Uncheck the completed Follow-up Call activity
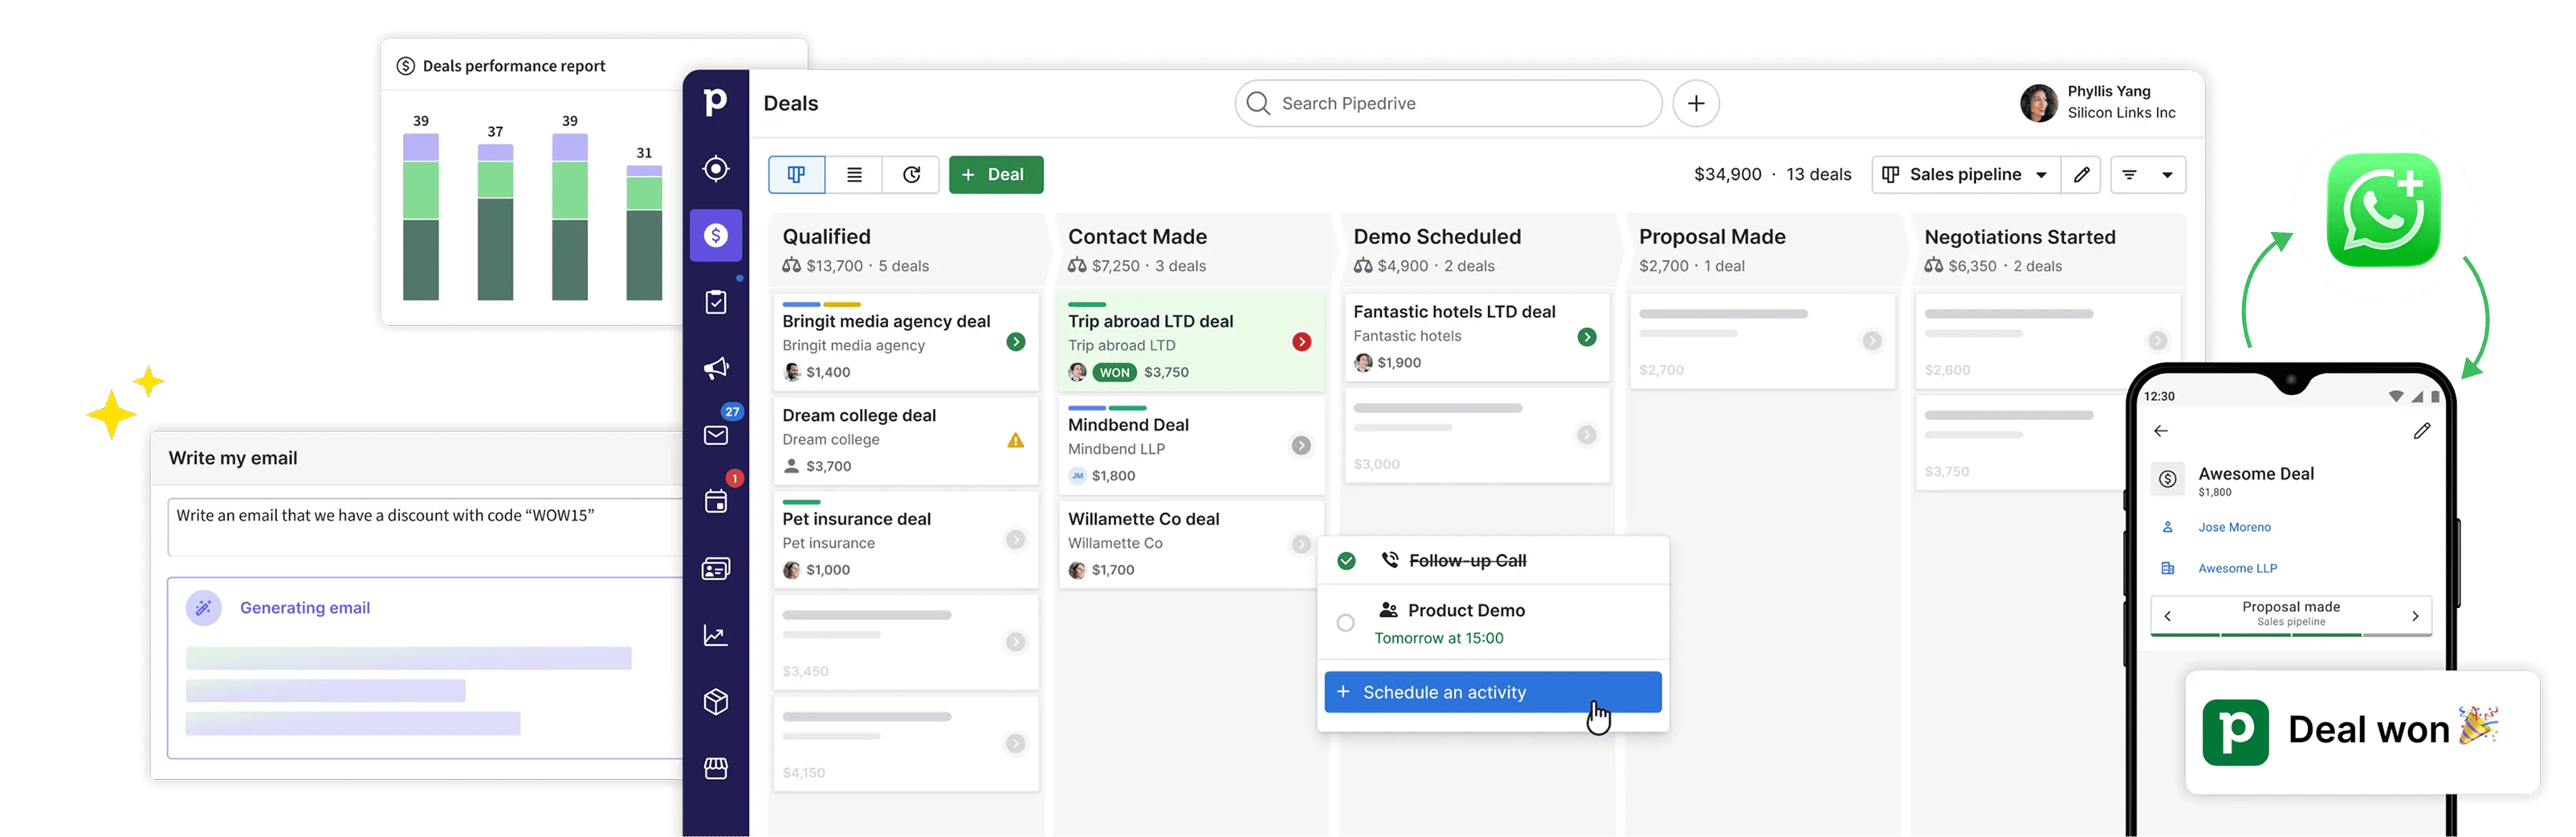 (x=1346, y=561)
